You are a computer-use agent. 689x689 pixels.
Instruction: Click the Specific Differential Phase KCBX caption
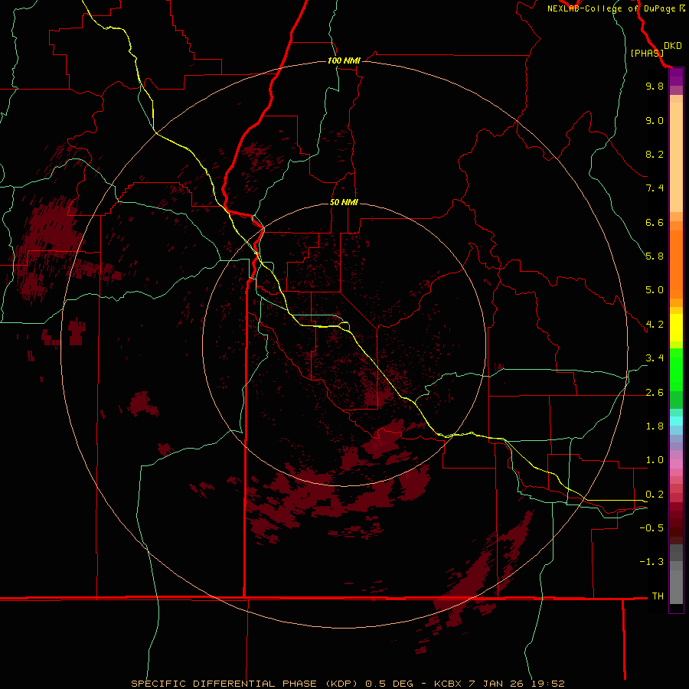click(x=348, y=684)
